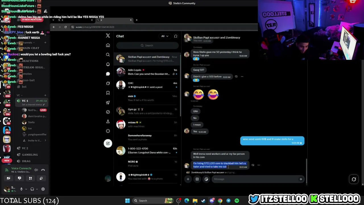The height and width of the screenshot is (205, 364).
Task: Turn on the camera in Discord
Action: click(x=9, y=178)
